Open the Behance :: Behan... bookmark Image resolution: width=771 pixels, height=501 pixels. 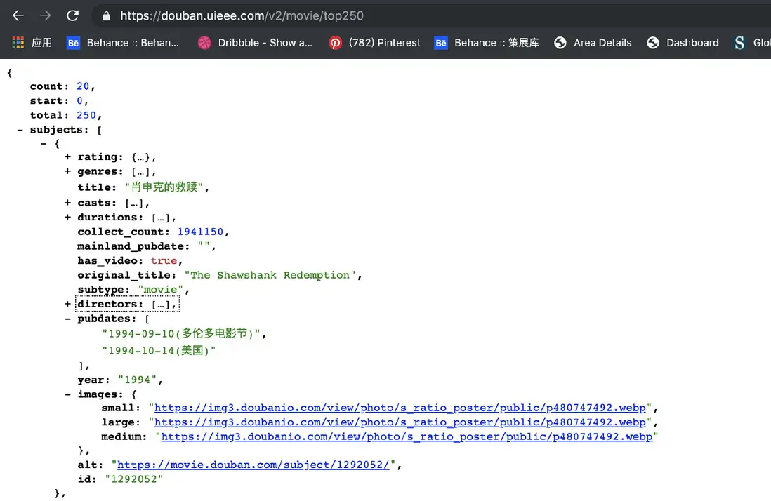pyautogui.click(x=122, y=43)
